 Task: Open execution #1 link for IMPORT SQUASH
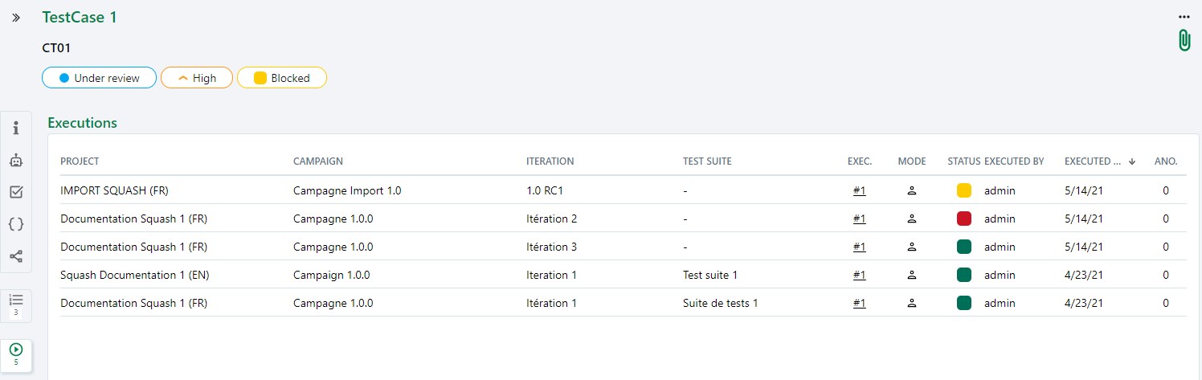(859, 191)
